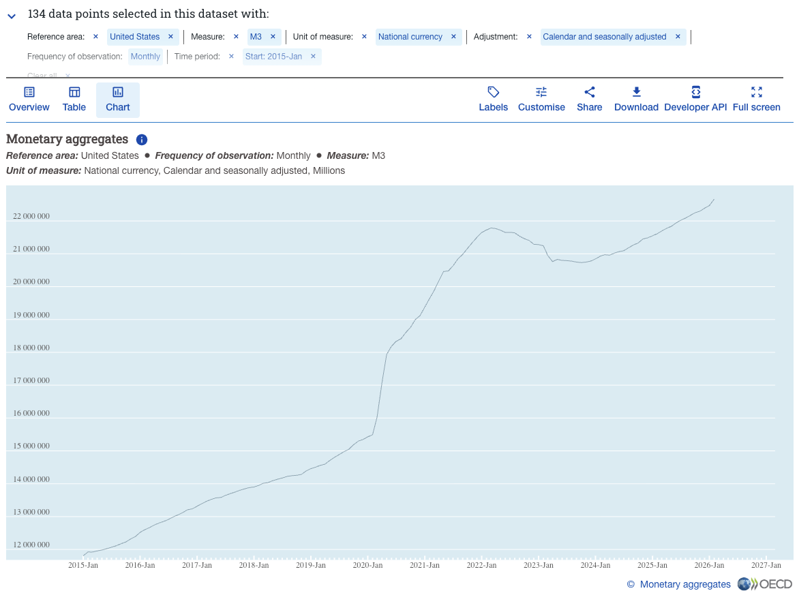The width and height of the screenshot is (799, 593).
Task: Clear the Time period filter group
Action: (231, 57)
